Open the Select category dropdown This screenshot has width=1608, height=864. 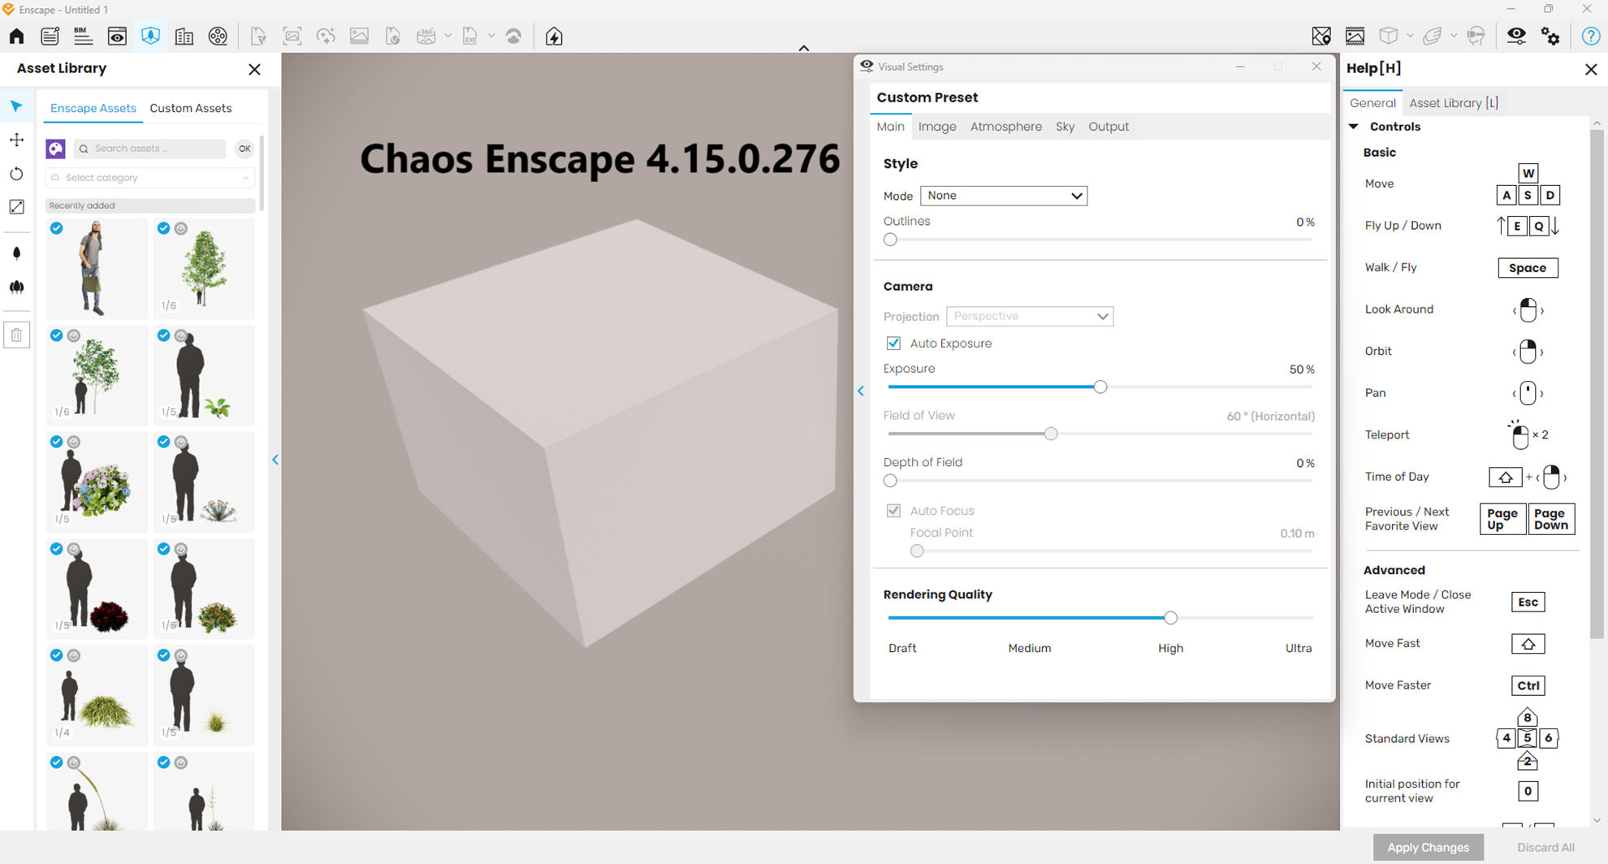click(149, 177)
